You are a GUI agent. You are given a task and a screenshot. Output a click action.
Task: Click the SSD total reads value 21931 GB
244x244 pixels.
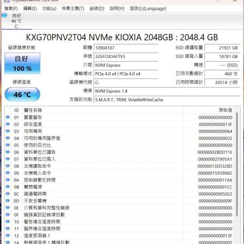223,48
